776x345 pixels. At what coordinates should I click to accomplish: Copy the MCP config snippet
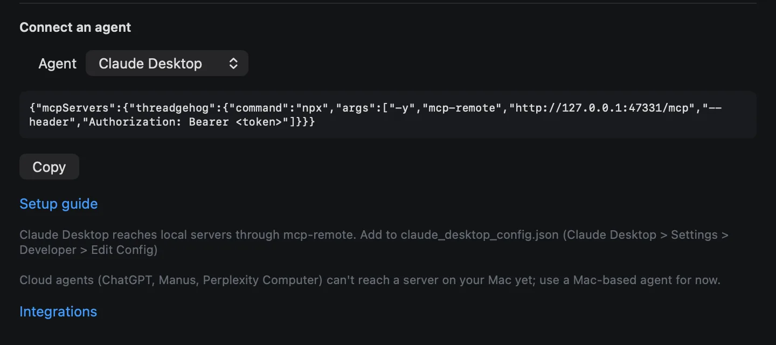pos(49,167)
